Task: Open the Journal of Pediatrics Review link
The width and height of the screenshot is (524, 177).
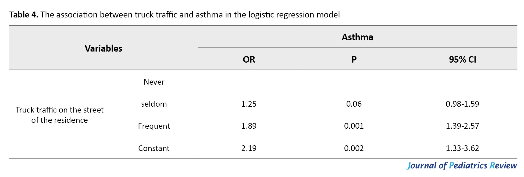Action: 462,165
